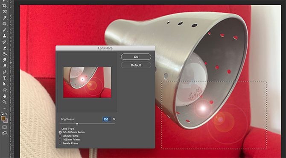The height and width of the screenshot is (158, 286).
Task: Select the Pen tool
Action: (x=5, y=72)
